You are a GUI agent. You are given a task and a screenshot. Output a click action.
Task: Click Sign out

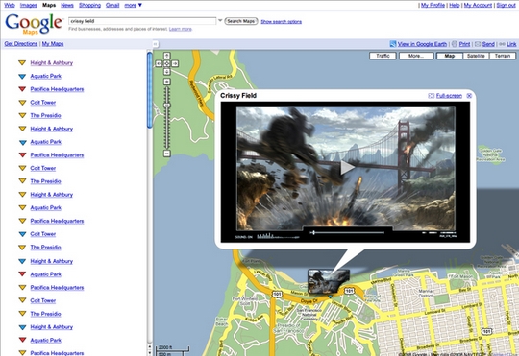point(506,5)
